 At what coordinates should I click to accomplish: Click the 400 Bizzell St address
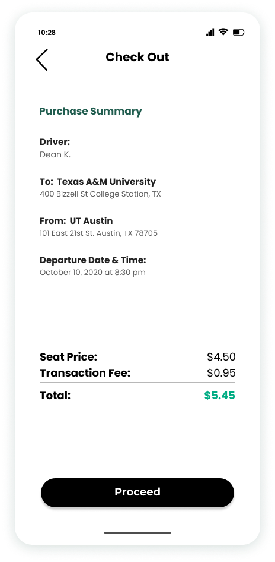pyautogui.click(x=100, y=194)
